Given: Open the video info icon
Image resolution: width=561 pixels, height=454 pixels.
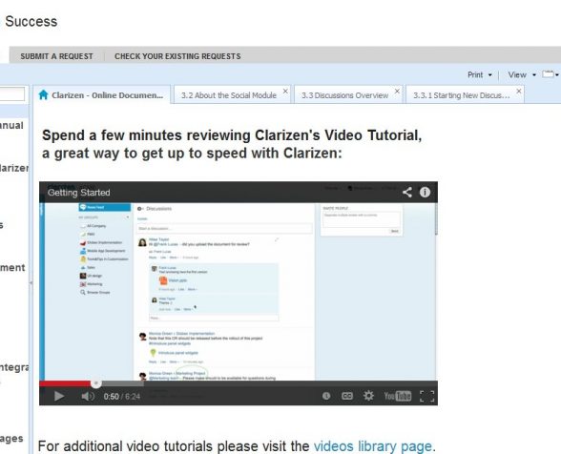Looking at the screenshot, I should 425,192.
